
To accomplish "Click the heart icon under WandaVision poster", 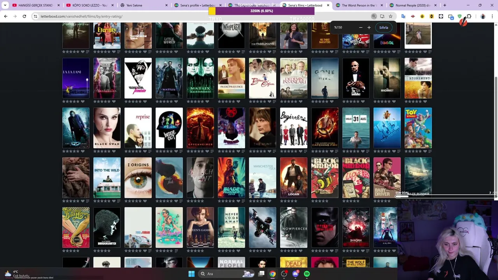I will pyautogui.click(x=114, y=101).
